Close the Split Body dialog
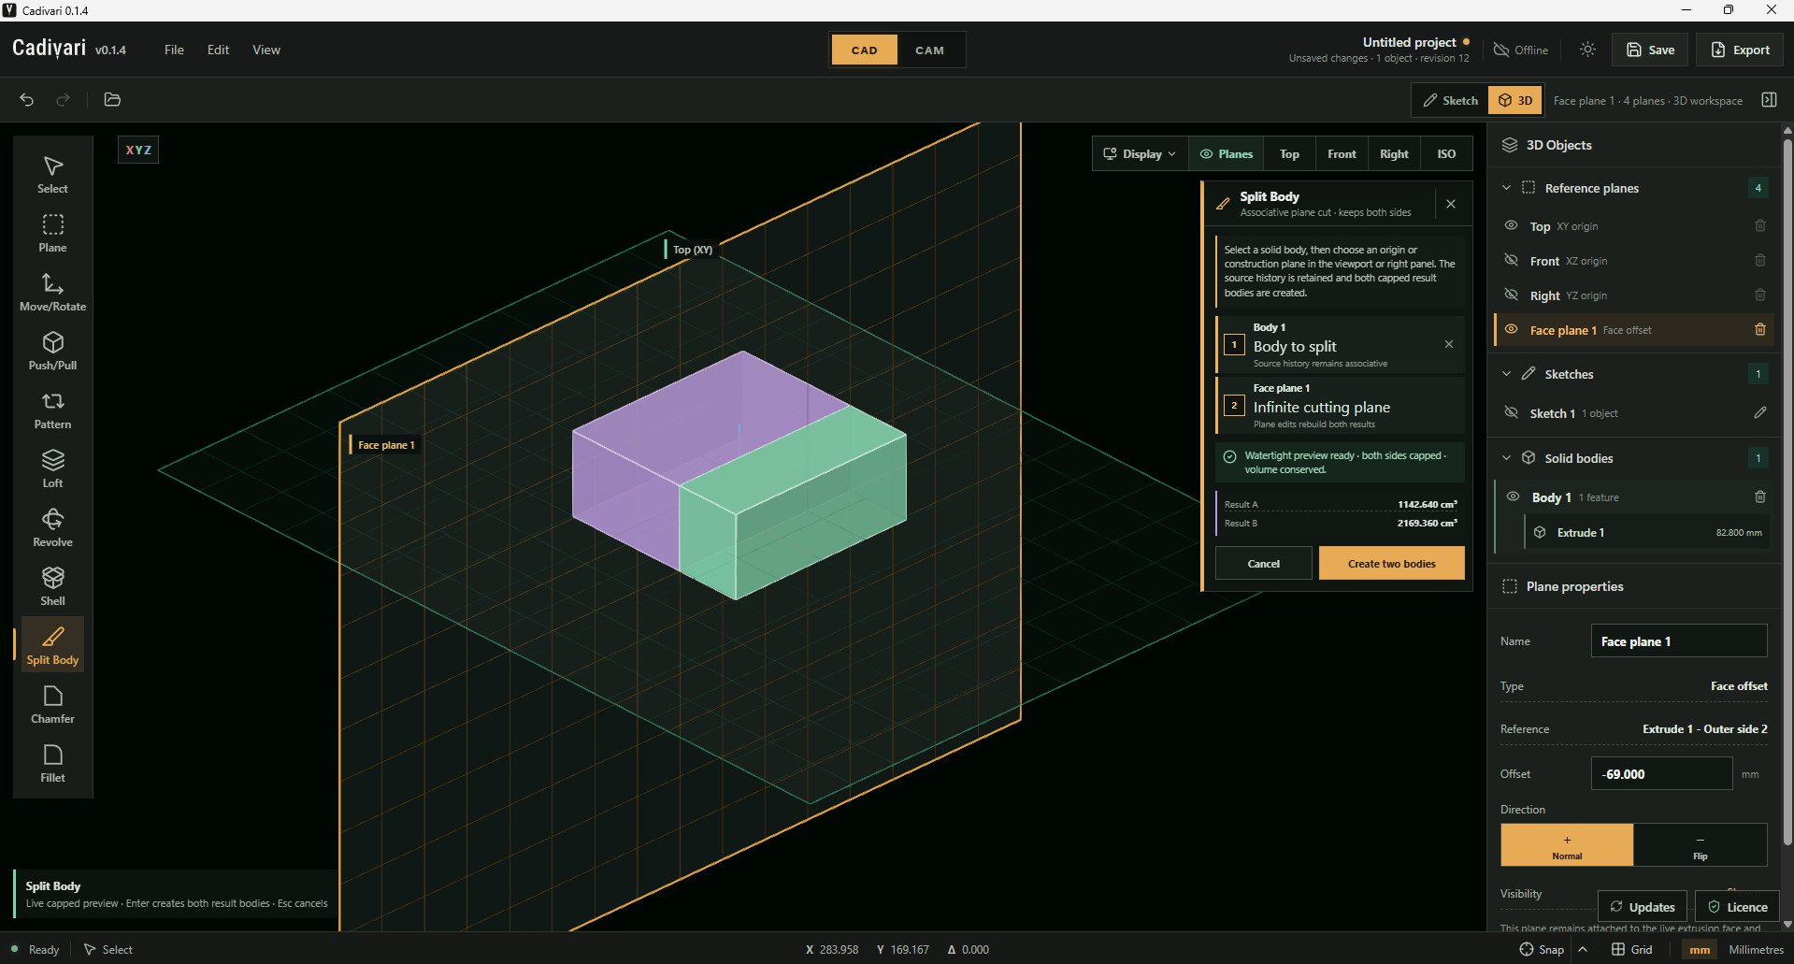 tap(1451, 204)
